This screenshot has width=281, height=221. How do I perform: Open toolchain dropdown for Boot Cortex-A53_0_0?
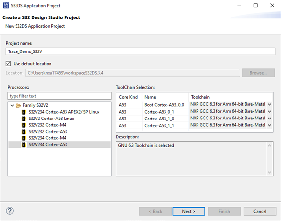[269, 104]
